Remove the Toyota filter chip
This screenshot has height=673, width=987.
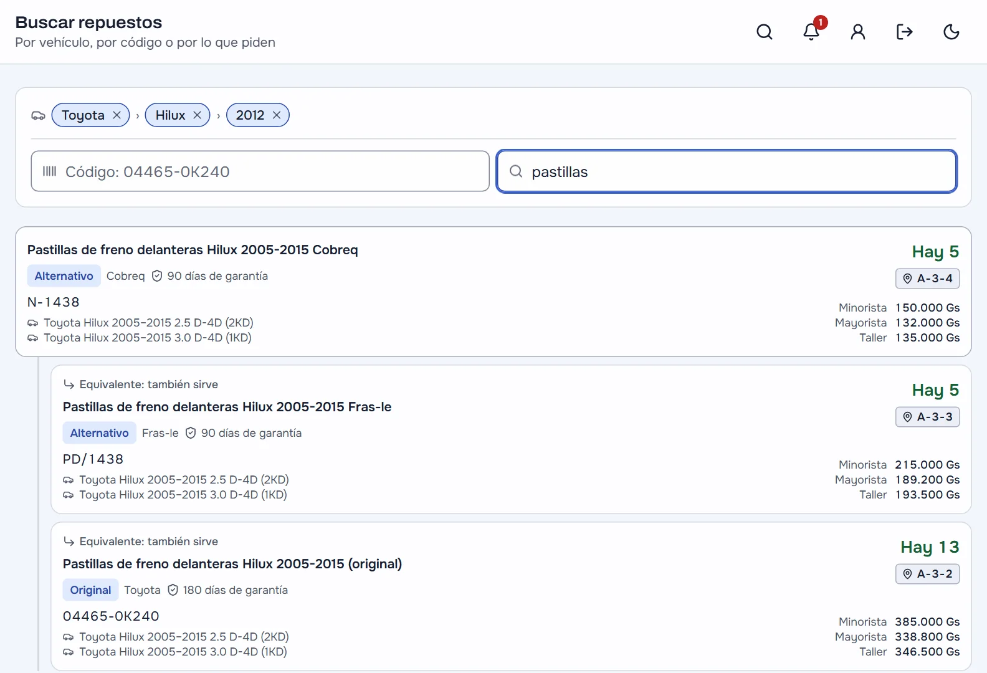click(117, 115)
